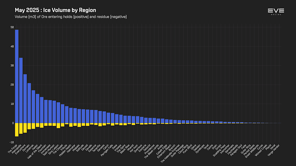Select the blue bar for Tash-Murkon
Image resolution: width=296 pixels, height=166 pixels.
point(54,112)
